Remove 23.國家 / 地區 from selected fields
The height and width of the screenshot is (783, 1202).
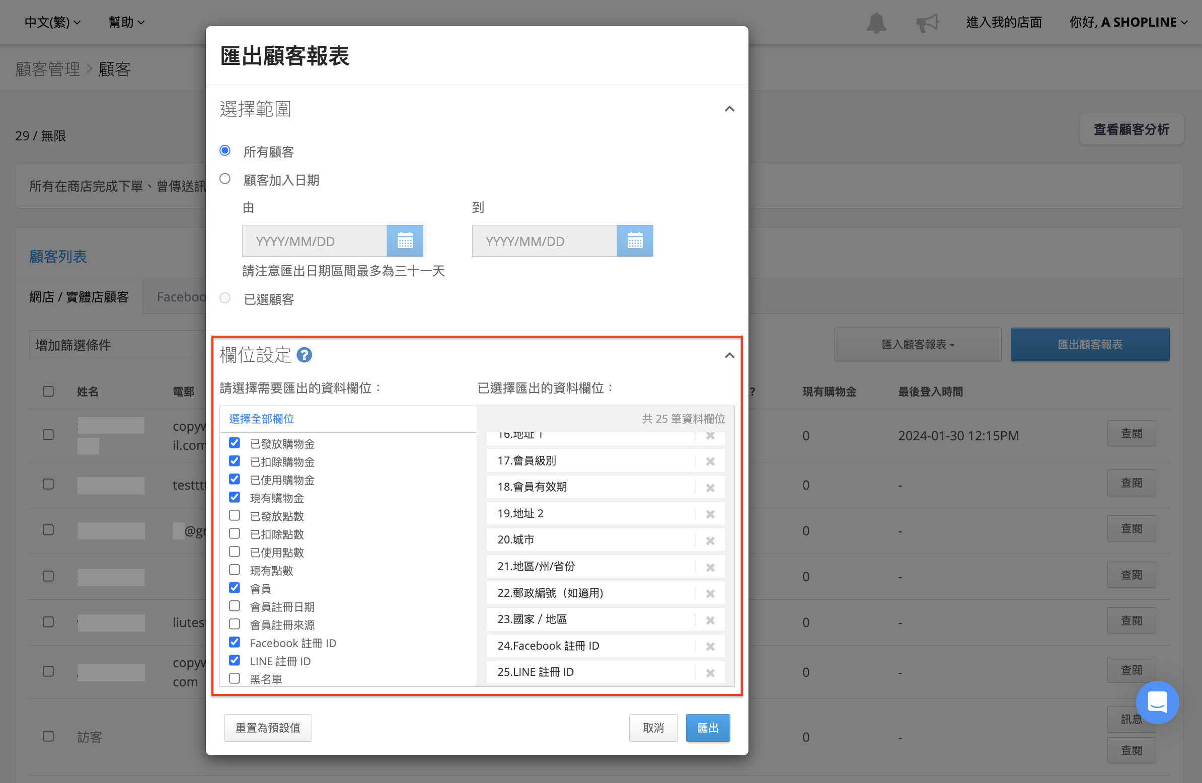tap(710, 620)
